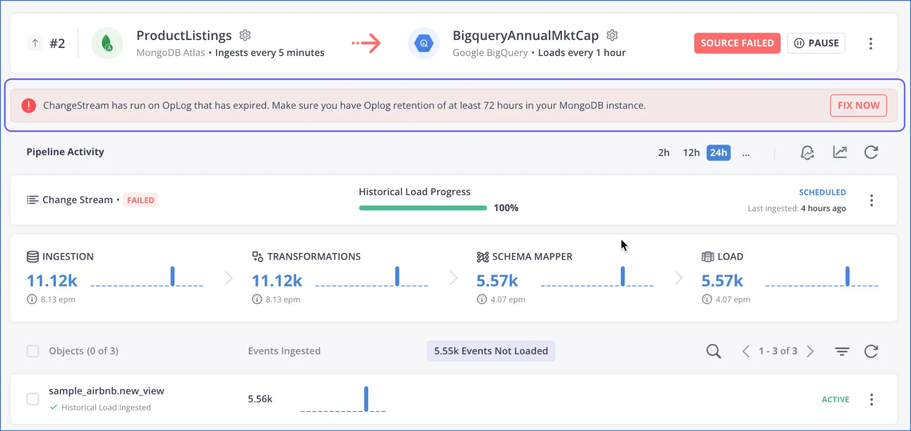Open BigqueryAnnualMktCap destination settings gear
Image resolution: width=911 pixels, height=431 pixels.
tap(613, 35)
